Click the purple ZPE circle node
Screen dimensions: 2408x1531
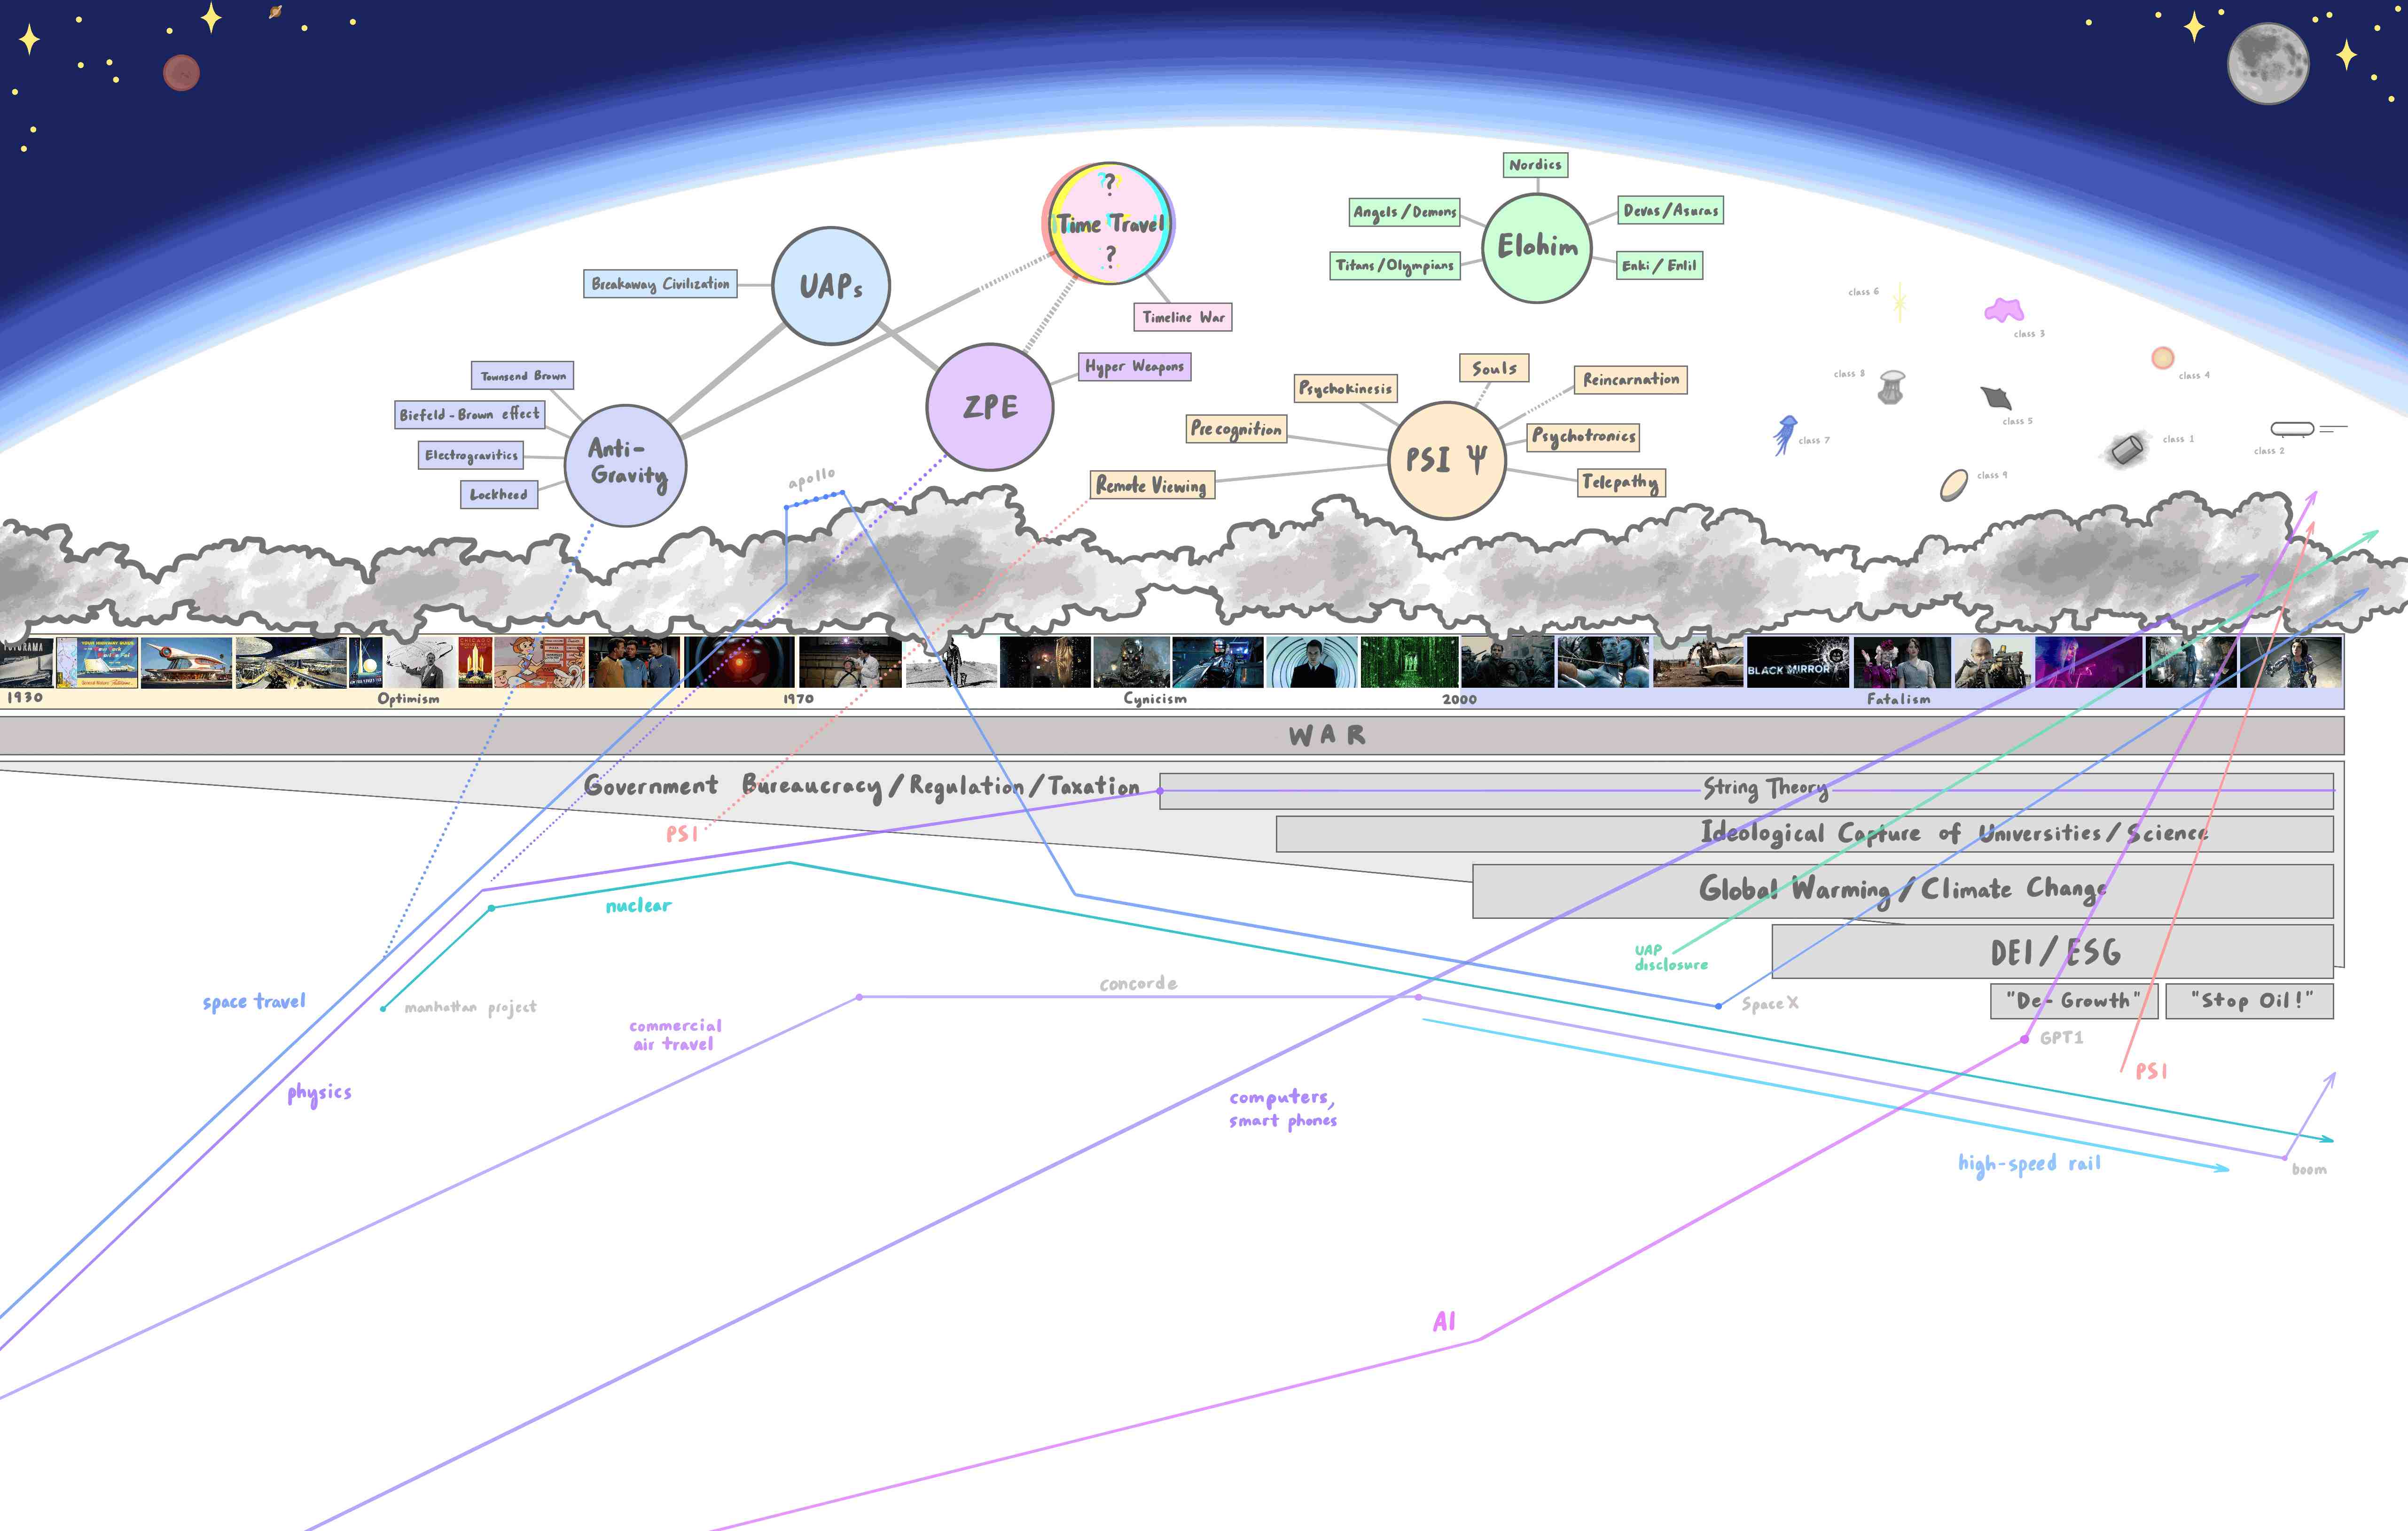point(990,407)
